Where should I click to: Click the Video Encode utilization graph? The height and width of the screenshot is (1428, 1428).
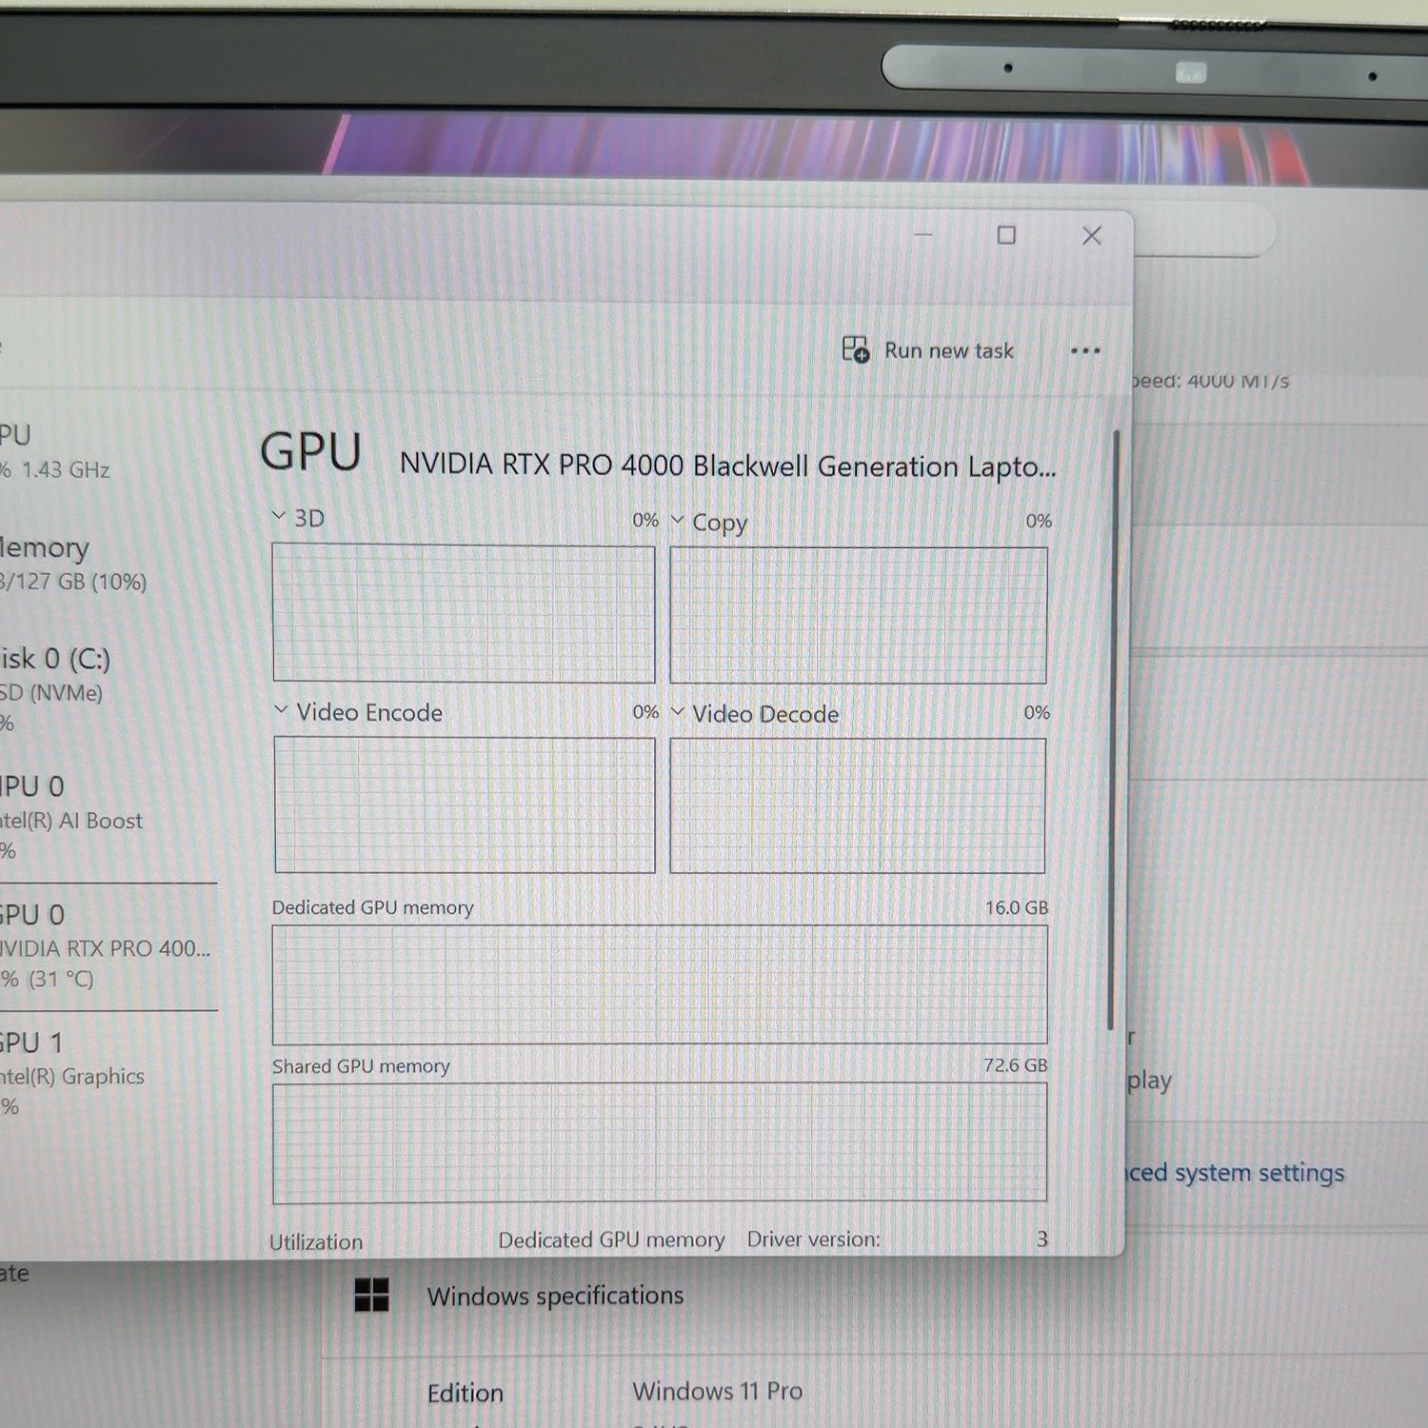(x=465, y=805)
